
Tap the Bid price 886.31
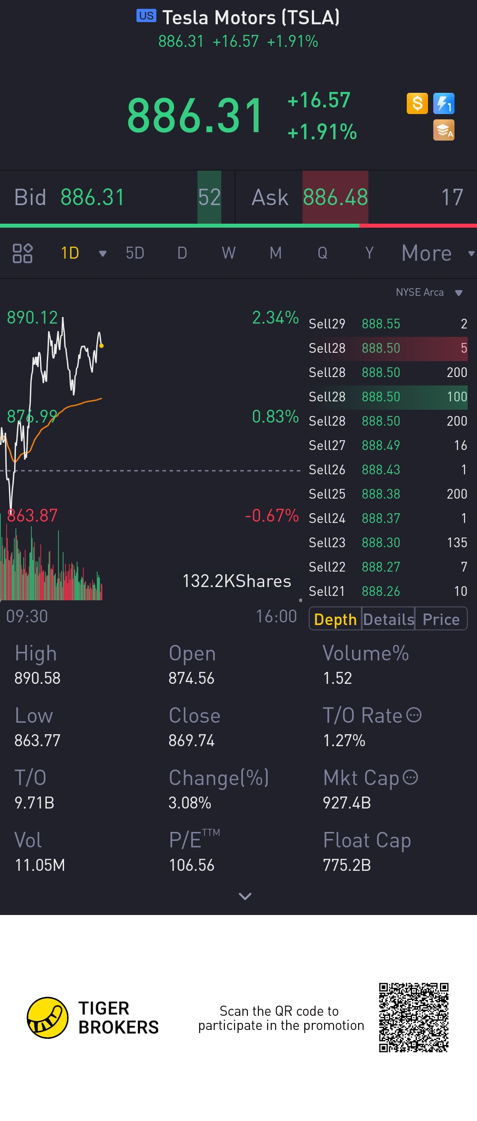point(92,198)
